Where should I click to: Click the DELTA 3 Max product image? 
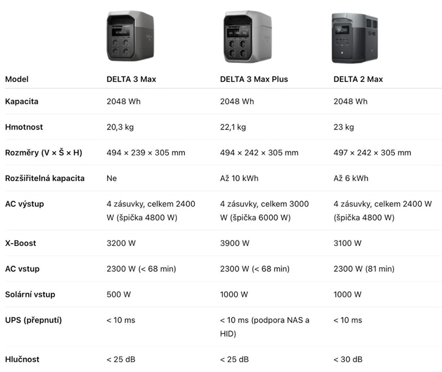tap(131, 37)
